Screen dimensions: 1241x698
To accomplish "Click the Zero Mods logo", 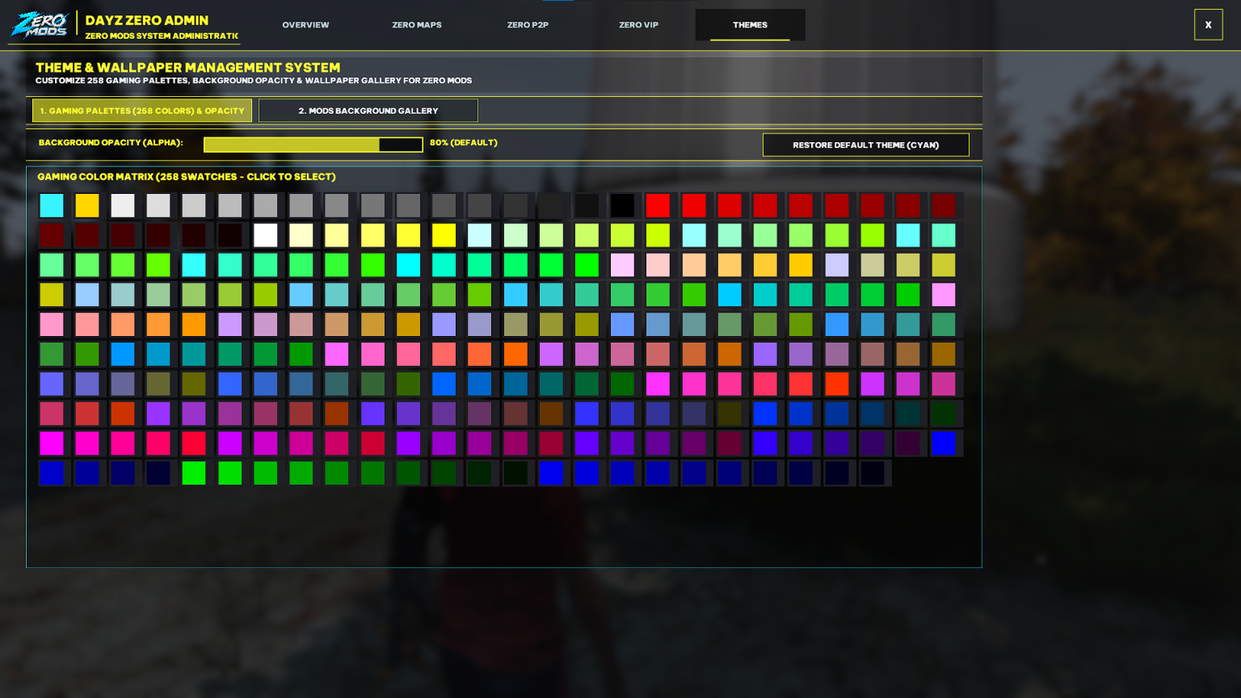I will 39,25.
